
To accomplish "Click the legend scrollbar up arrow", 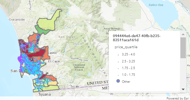I will pyautogui.click(x=183, y=35).
